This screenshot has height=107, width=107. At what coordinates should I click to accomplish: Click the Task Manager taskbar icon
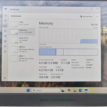pyautogui.click(x=86, y=90)
